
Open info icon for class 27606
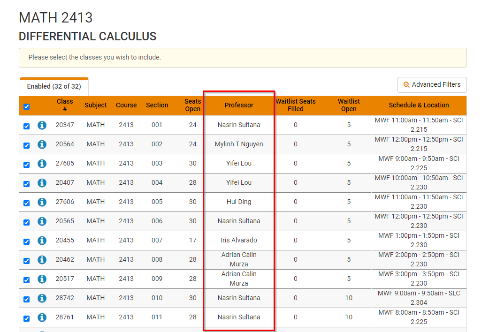coord(42,202)
